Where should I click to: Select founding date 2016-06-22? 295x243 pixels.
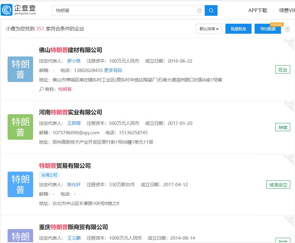click(180, 61)
